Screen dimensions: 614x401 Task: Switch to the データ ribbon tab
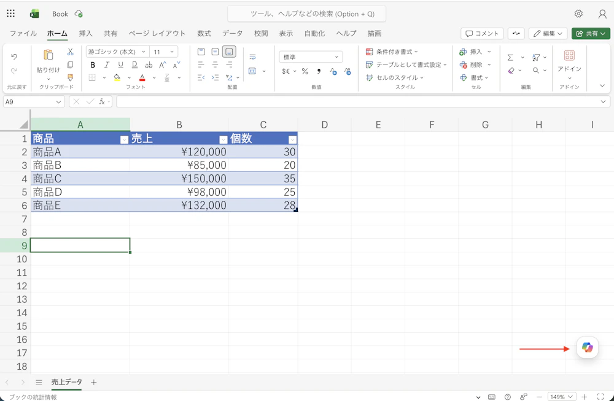[233, 33]
